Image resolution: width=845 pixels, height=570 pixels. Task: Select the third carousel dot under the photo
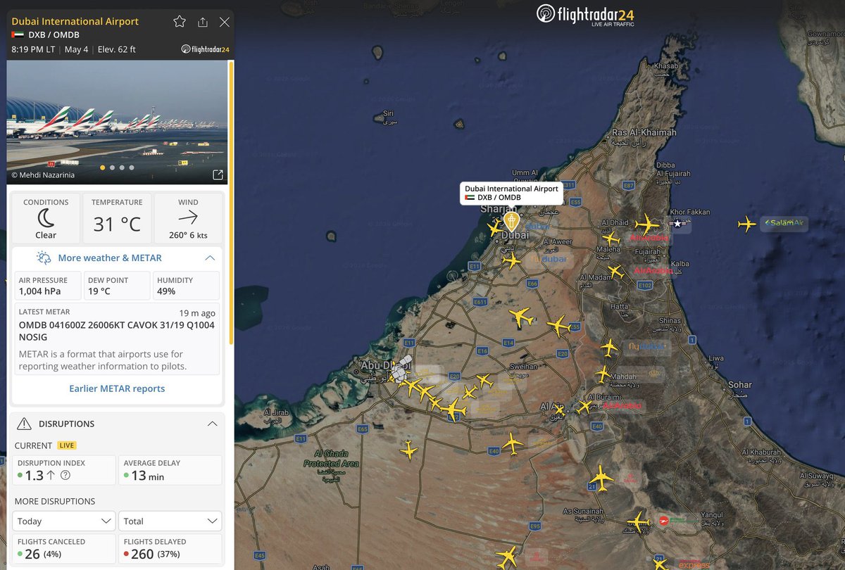pyautogui.click(x=122, y=167)
